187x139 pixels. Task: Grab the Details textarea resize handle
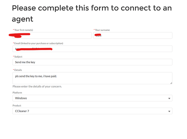click(x=171, y=83)
